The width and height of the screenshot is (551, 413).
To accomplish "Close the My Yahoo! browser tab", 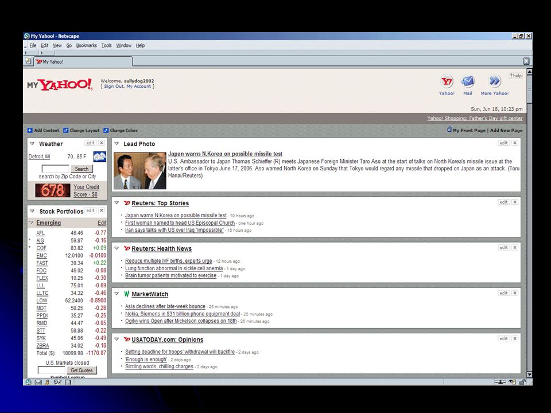I will pyautogui.click(x=526, y=61).
